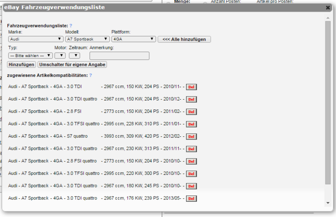This screenshot has height=217, width=336.
Task: Delete the S7 quattro entry
Action: pyautogui.click(x=191, y=137)
